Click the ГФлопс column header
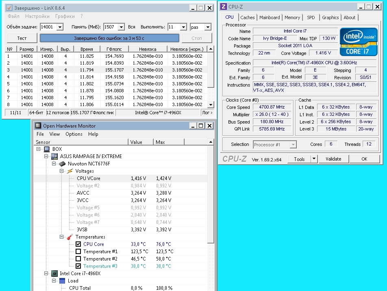This screenshot has width=387, height=291. tap(114, 49)
